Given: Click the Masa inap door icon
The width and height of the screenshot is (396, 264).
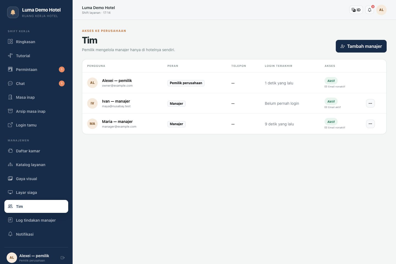Looking at the screenshot, I should pos(10,97).
